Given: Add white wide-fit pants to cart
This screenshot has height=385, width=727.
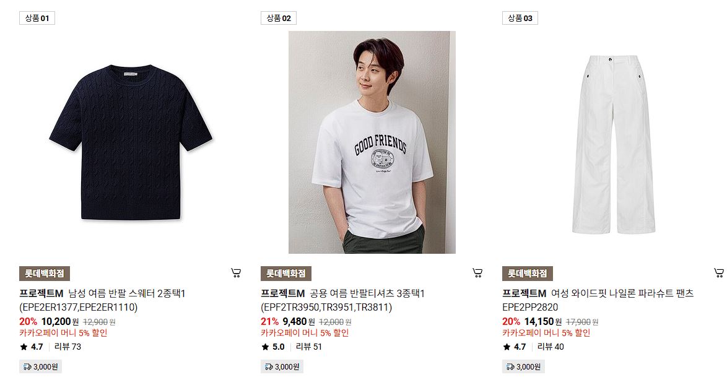Looking at the screenshot, I should (719, 273).
